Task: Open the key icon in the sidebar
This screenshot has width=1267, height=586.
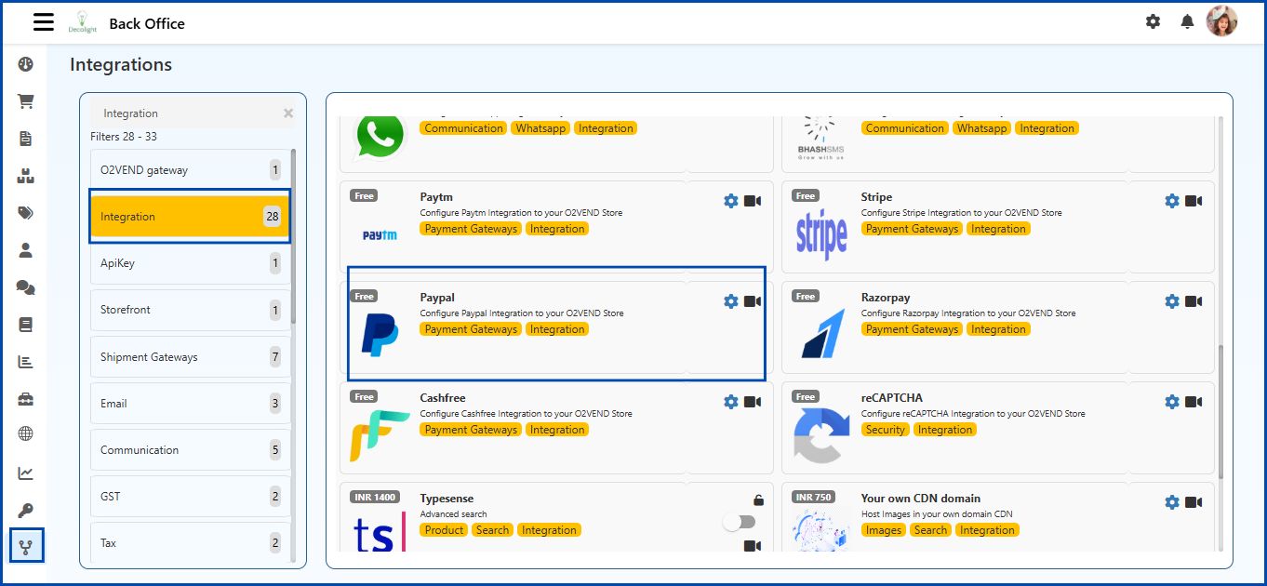Action: pos(27,509)
